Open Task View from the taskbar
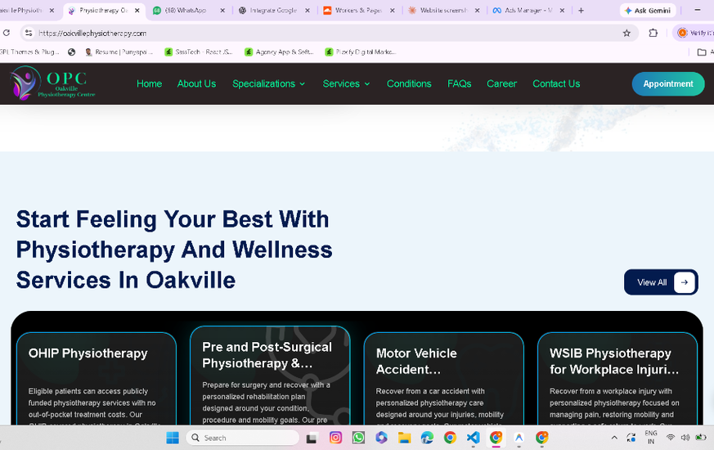Viewport: 714px width, 450px height. click(x=312, y=438)
